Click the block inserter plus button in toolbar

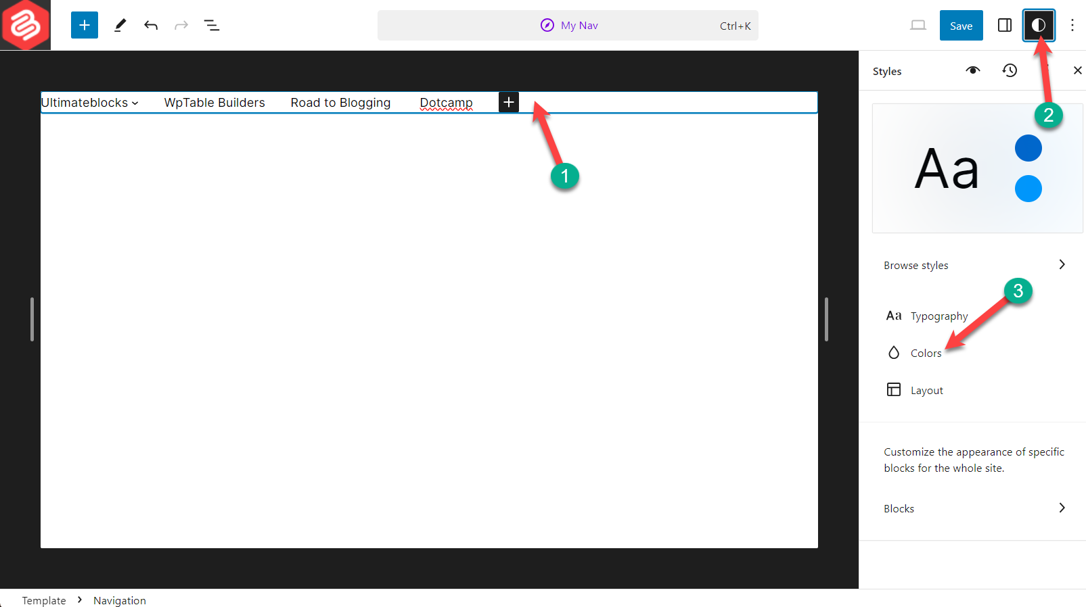[x=85, y=26]
